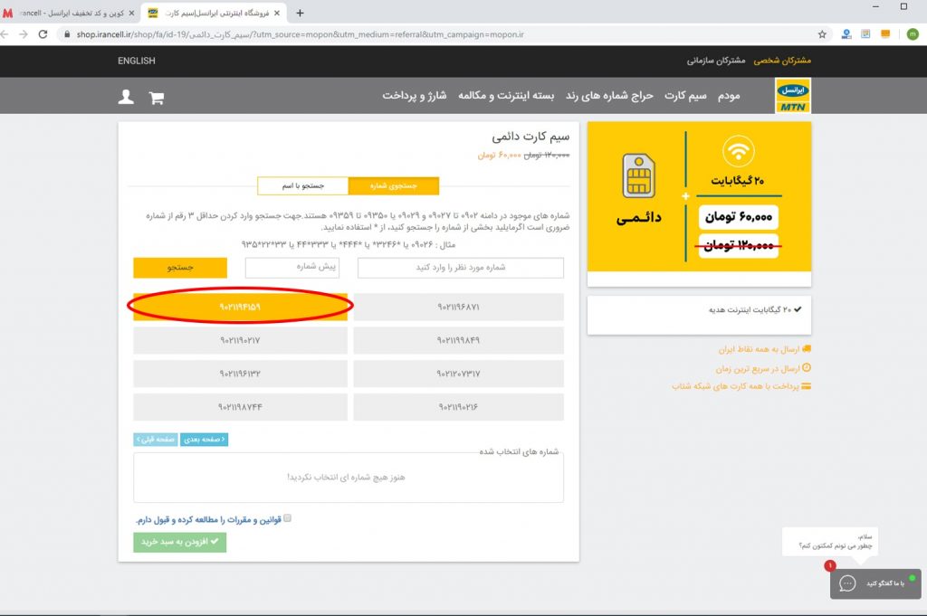The width and height of the screenshot is (927, 616).
Task: Reload the page with the refresh icon
Action: point(43,34)
